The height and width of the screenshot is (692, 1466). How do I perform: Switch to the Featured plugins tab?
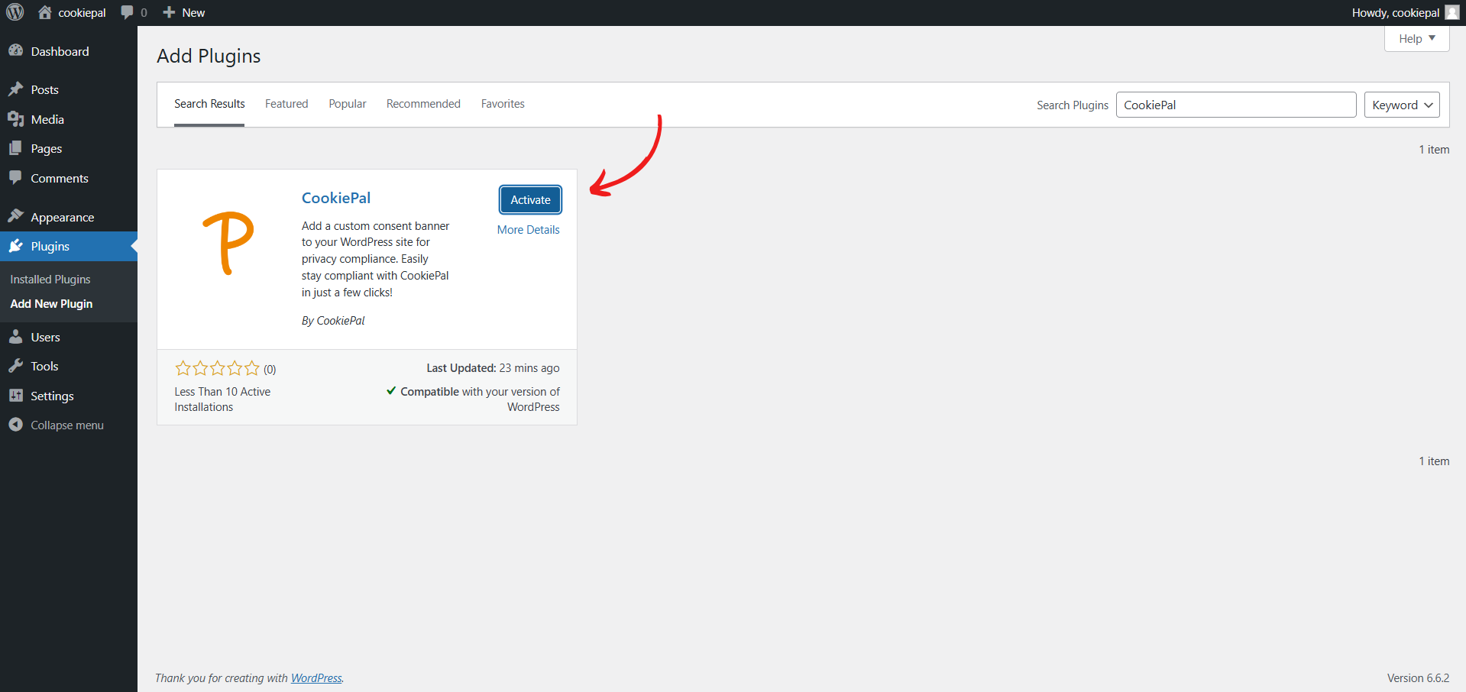[x=286, y=104]
